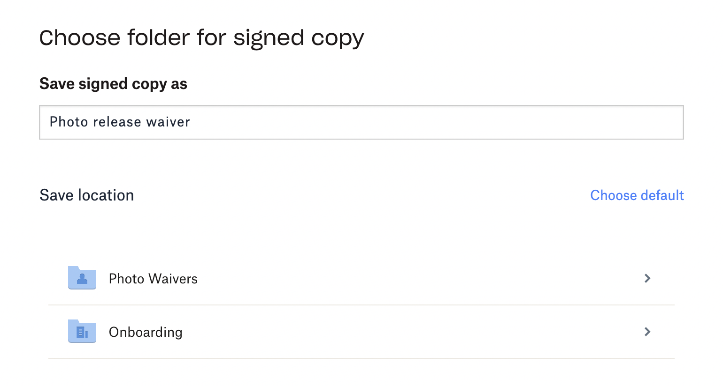
Task: Click the 'Choose folder for signed copy' heading
Action: (201, 38)
